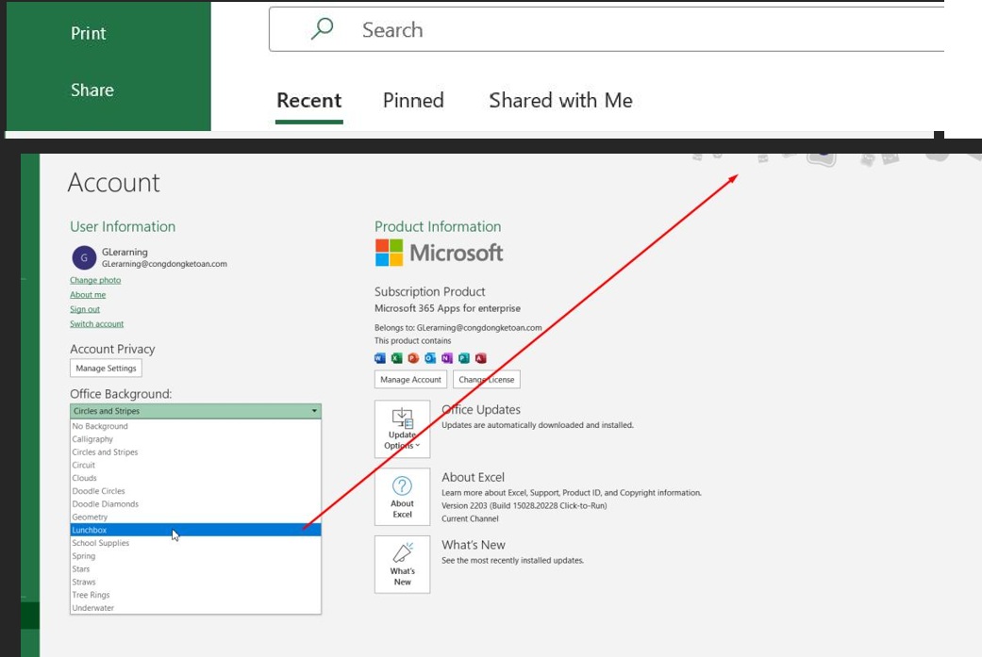The image size is (982, 657).
Task: Pick Doodle Circles background
Action: [195, 491]
